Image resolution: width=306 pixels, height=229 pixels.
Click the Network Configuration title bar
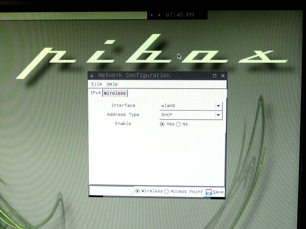[x=157, y=76]
